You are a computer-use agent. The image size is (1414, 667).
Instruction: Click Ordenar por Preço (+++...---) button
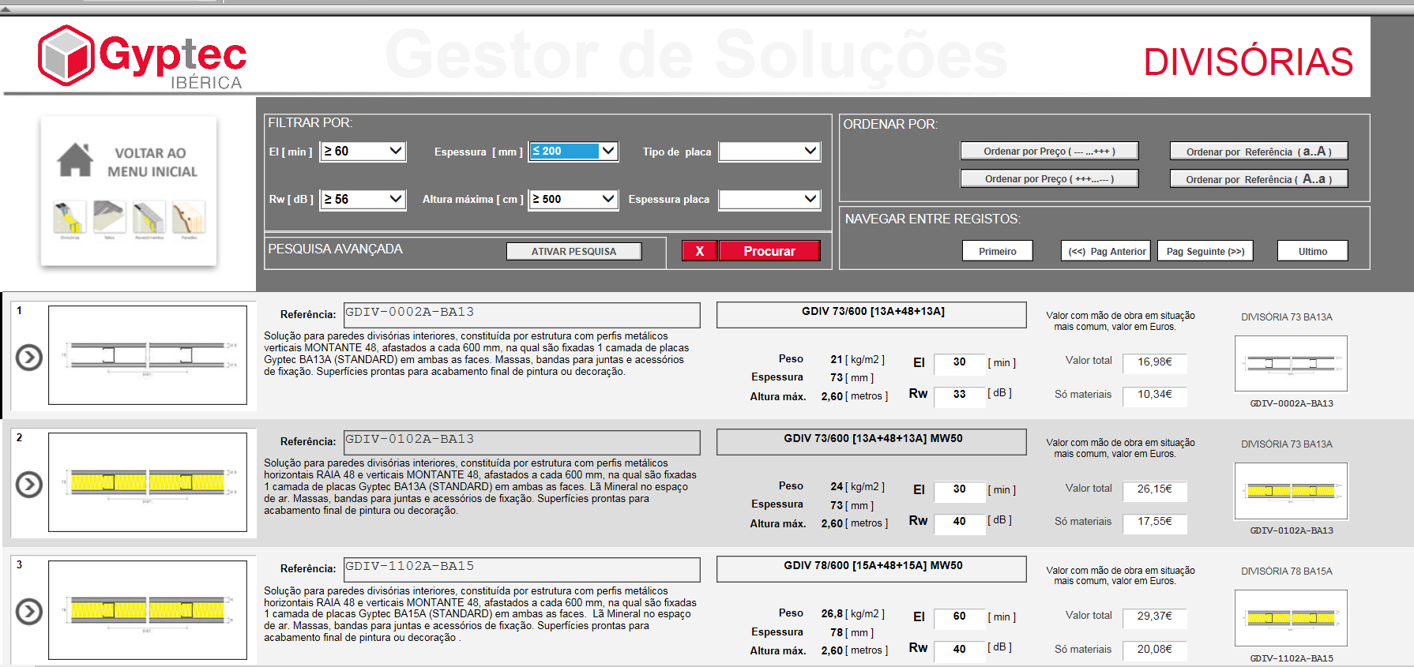[x=1049, y=178]
